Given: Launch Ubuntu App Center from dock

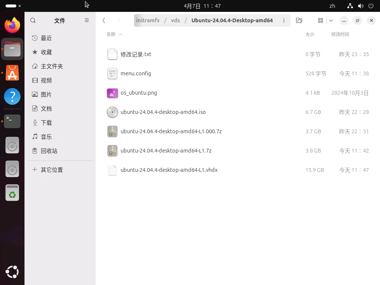Looking at the screenshot, I should (x=12, y=73).
